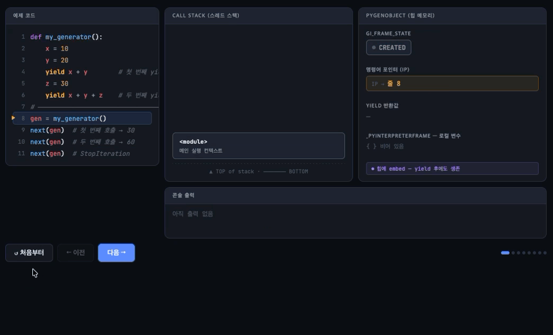Viewport: 553px width, 335px height.
Task: Select the <module> frame in the call stack
Action: point(258,145)
